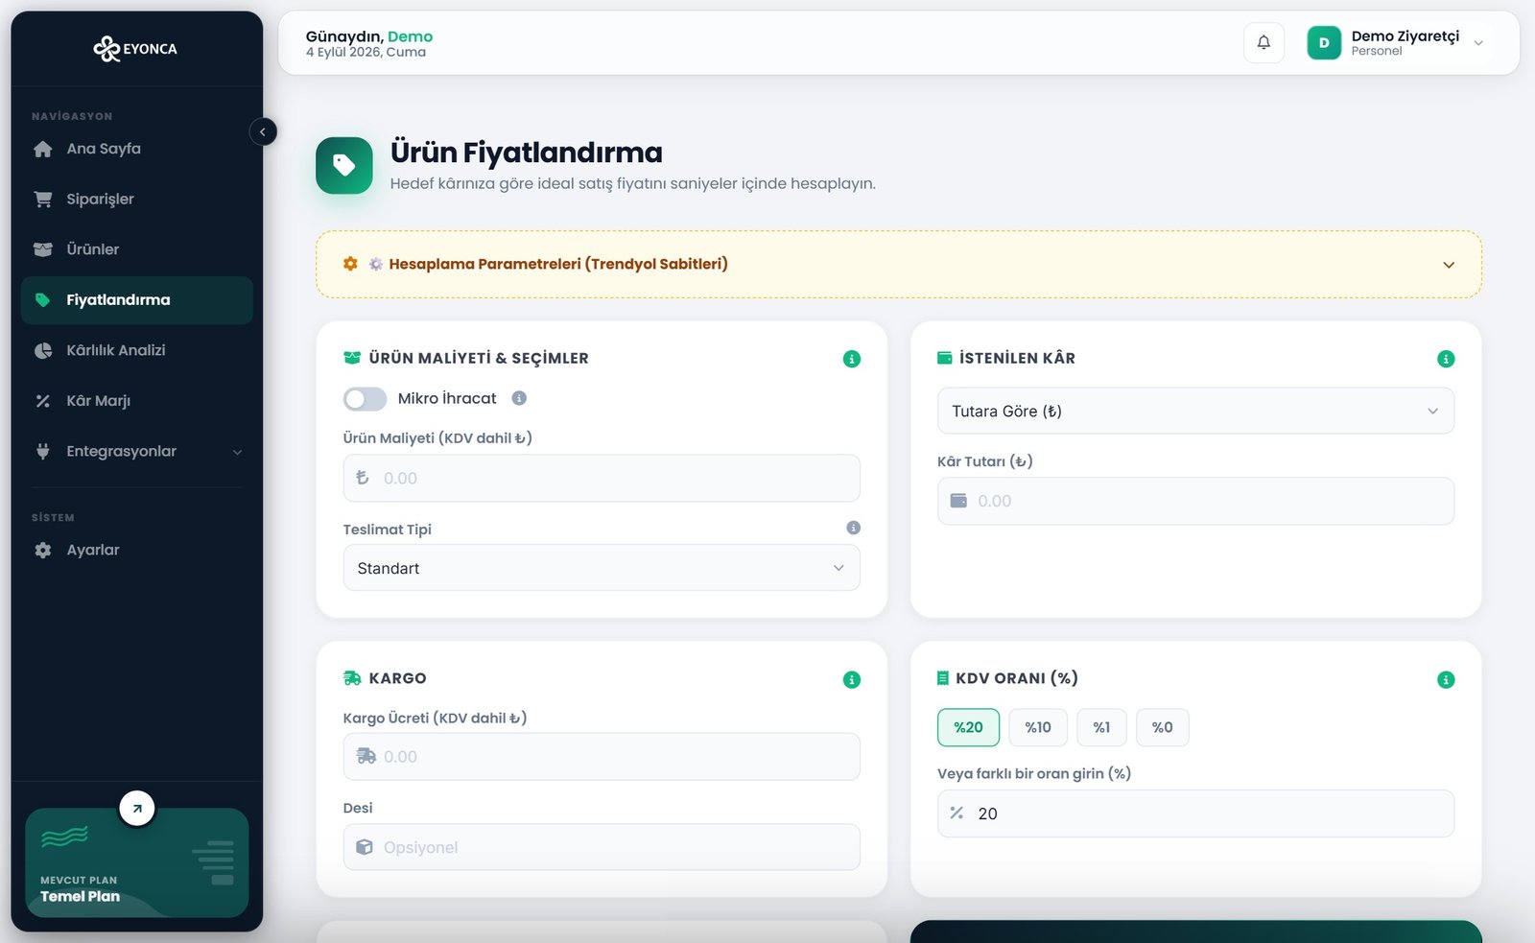This screenshot has height=943, width=1535.
Task: Open the notifications bell icon
Action: [1263, 42]
